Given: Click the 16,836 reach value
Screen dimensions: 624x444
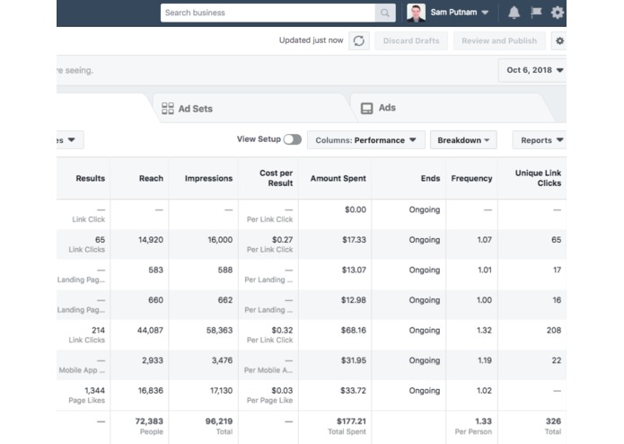Looking at the screenshot, I should [x=151, y=391].
